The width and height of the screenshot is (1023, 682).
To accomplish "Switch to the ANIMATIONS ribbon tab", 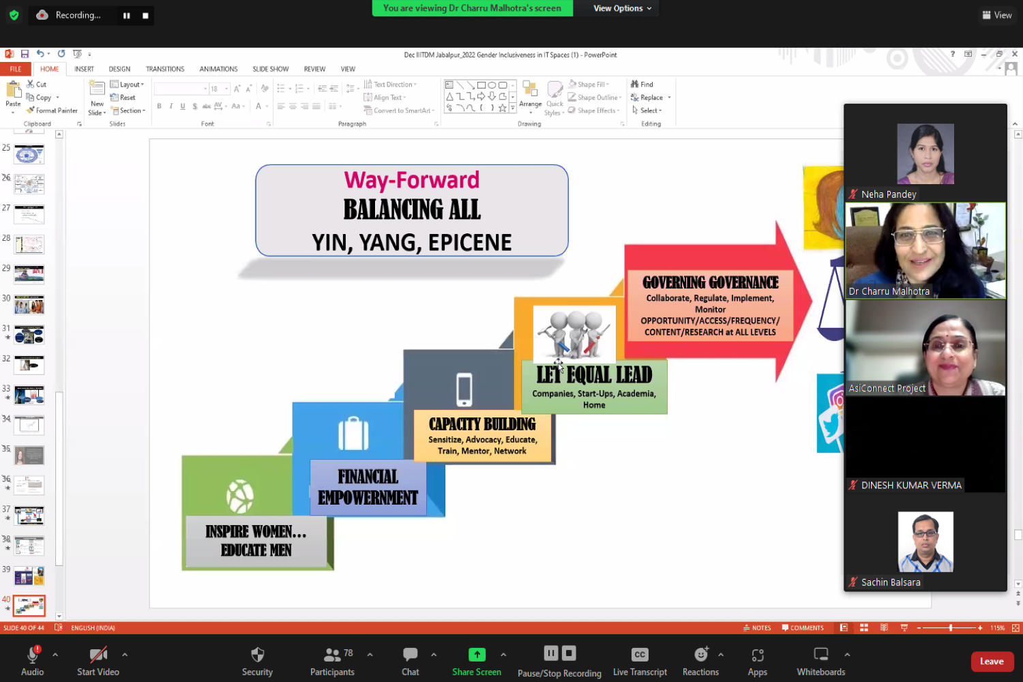I will coord(218,69).
